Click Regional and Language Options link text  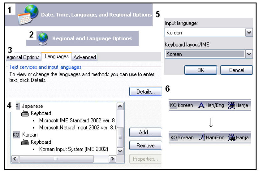92,38
